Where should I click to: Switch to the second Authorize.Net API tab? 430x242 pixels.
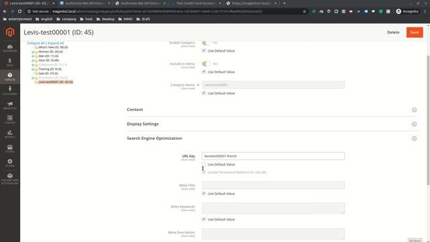pyautogui.click(x=140, y=3)
